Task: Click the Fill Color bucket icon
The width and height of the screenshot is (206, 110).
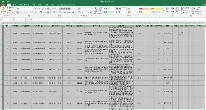Action: [32, 12]
